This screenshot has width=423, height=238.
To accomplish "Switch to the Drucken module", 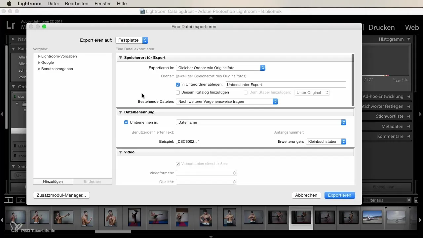I will click(381, 27).
